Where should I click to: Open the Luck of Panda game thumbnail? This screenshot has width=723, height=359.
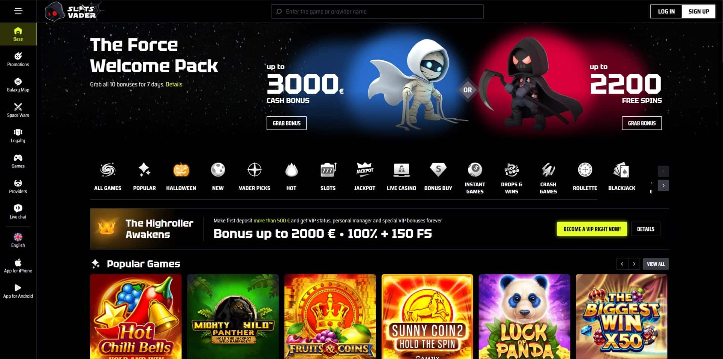524,316
